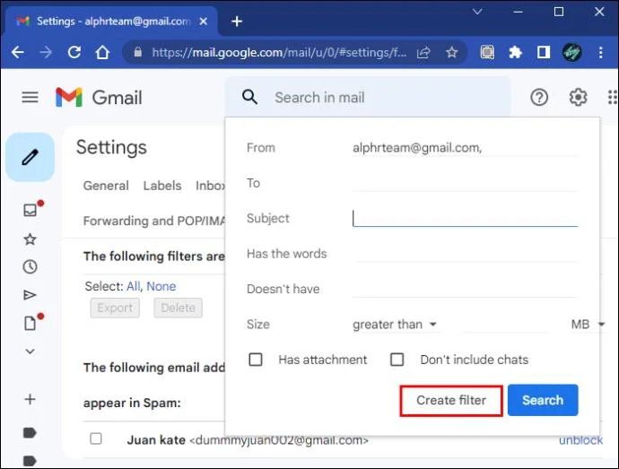Screen dimensions: 619x469
Task: Open the Extensions puzzle icon
Action: (515, 52)
